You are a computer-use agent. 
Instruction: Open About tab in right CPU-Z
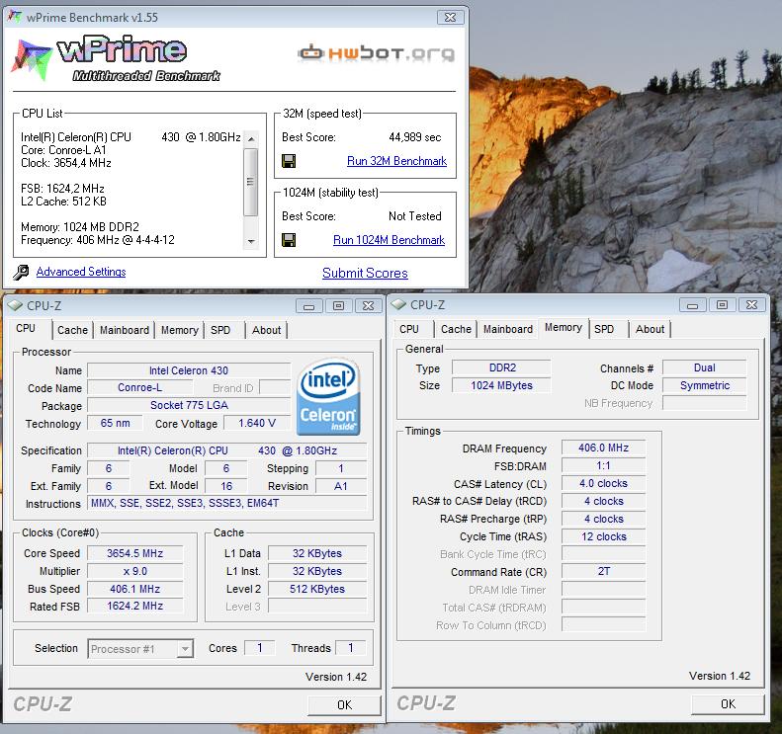pyautogui.click(x=650, y=329)
